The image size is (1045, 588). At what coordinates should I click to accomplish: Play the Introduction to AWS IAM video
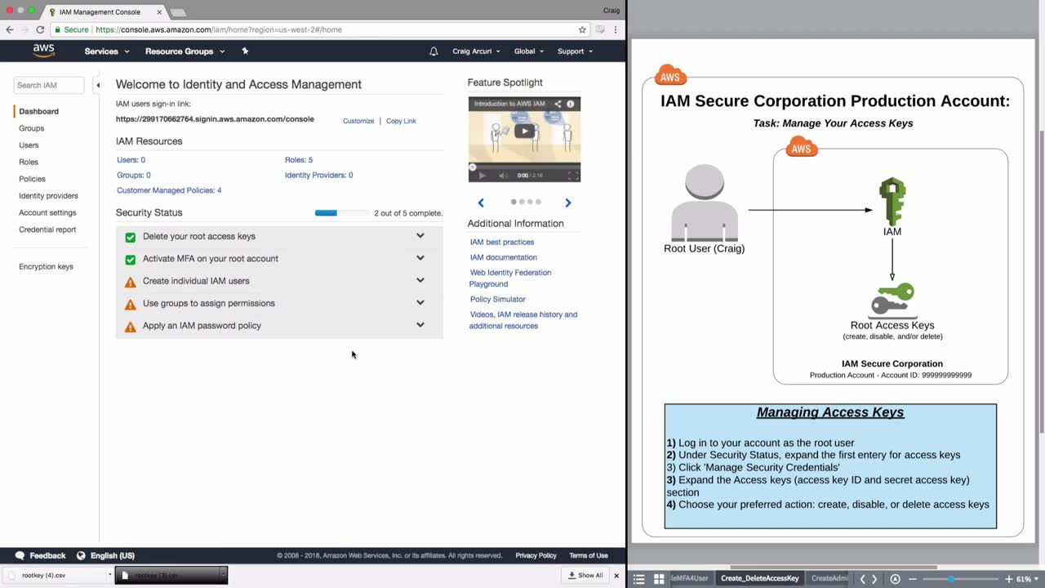pos(525,131)
